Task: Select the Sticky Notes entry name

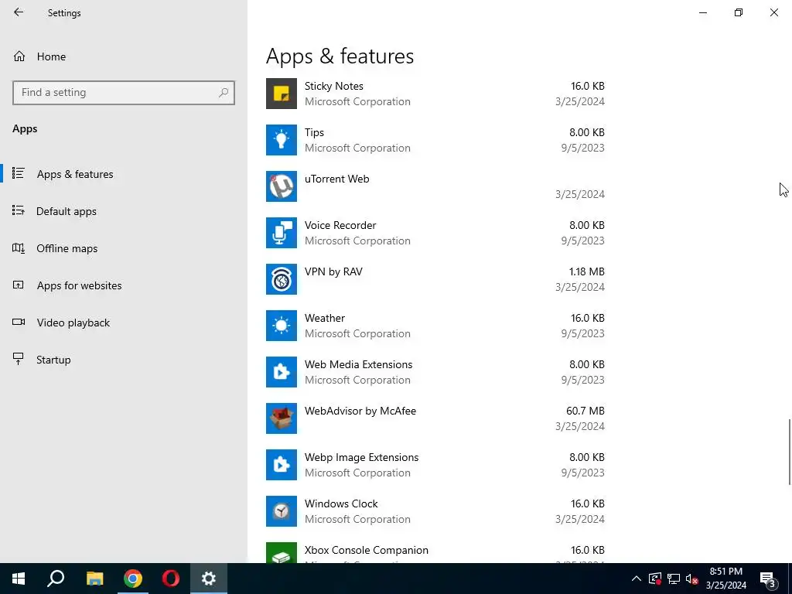Action: click(334, 86)
